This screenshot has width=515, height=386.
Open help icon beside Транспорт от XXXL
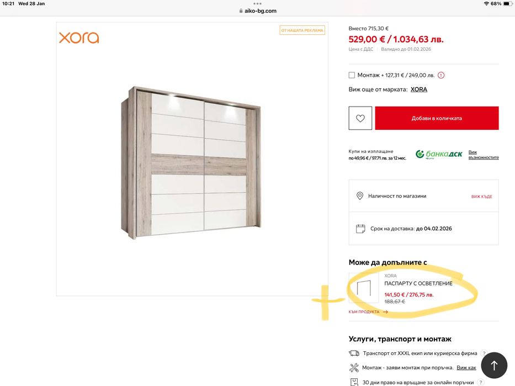pos(484,353)
